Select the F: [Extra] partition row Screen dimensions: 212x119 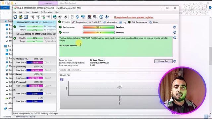[34, 76]
